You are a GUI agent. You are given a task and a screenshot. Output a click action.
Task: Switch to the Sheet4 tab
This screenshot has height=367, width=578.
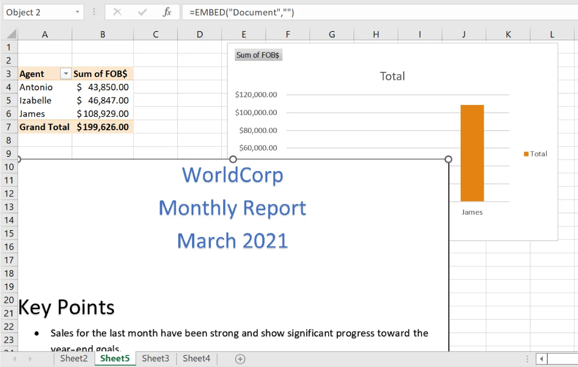coord(196,358)
